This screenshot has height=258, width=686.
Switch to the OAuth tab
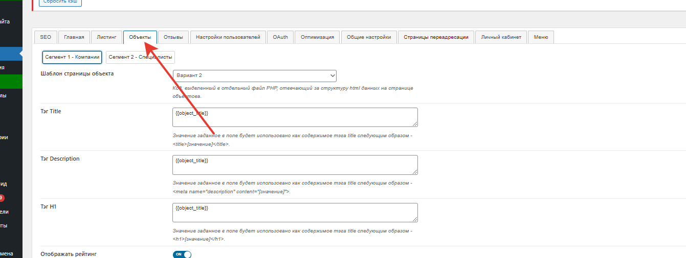(280, 37)
